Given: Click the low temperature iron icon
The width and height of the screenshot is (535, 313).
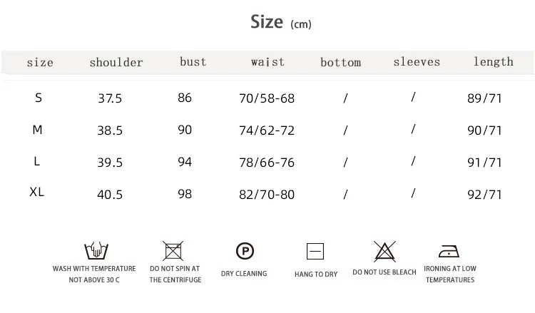Looking at the screenshot, I should 449,251.
